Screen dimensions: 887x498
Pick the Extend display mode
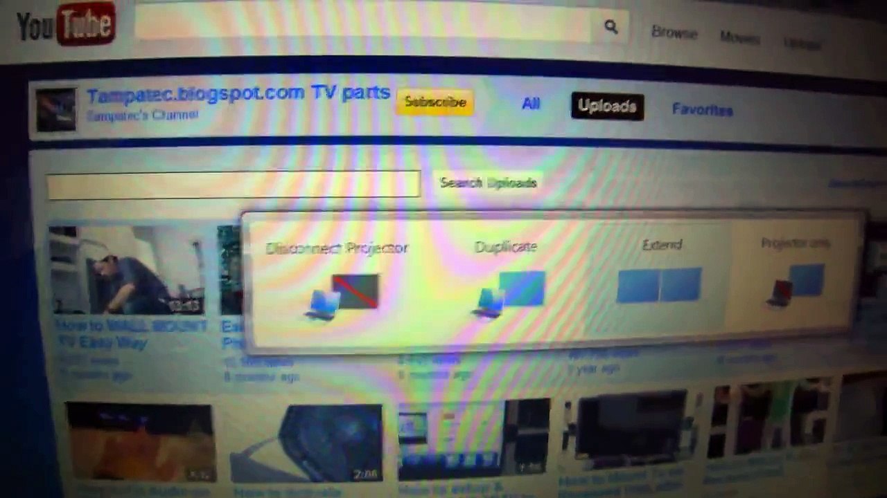[661, 271]
